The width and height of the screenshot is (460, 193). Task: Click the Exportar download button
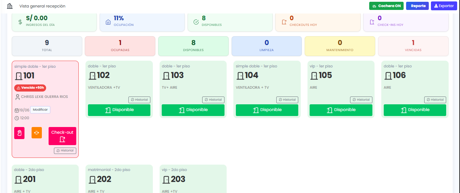(444, 6)
